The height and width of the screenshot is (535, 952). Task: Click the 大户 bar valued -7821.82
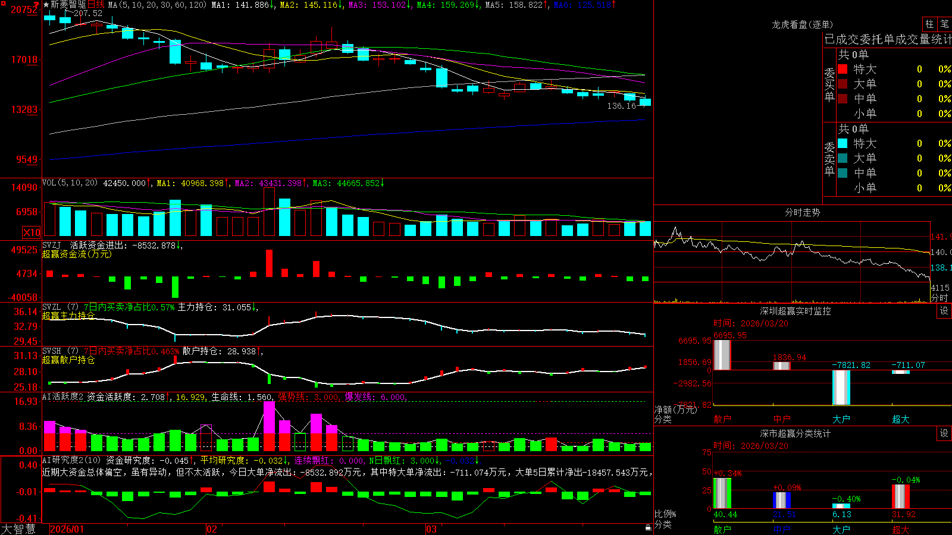pyautogui.click(x=841, y=388)
